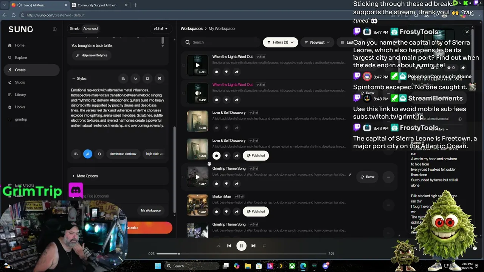Like When the Lights Went Out 4:31 track
484x272 pixels.
(x=216, y=72)
